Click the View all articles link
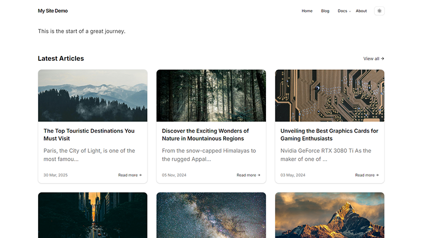423x238 pixels. pyautogui.click(x=374, y=59)
